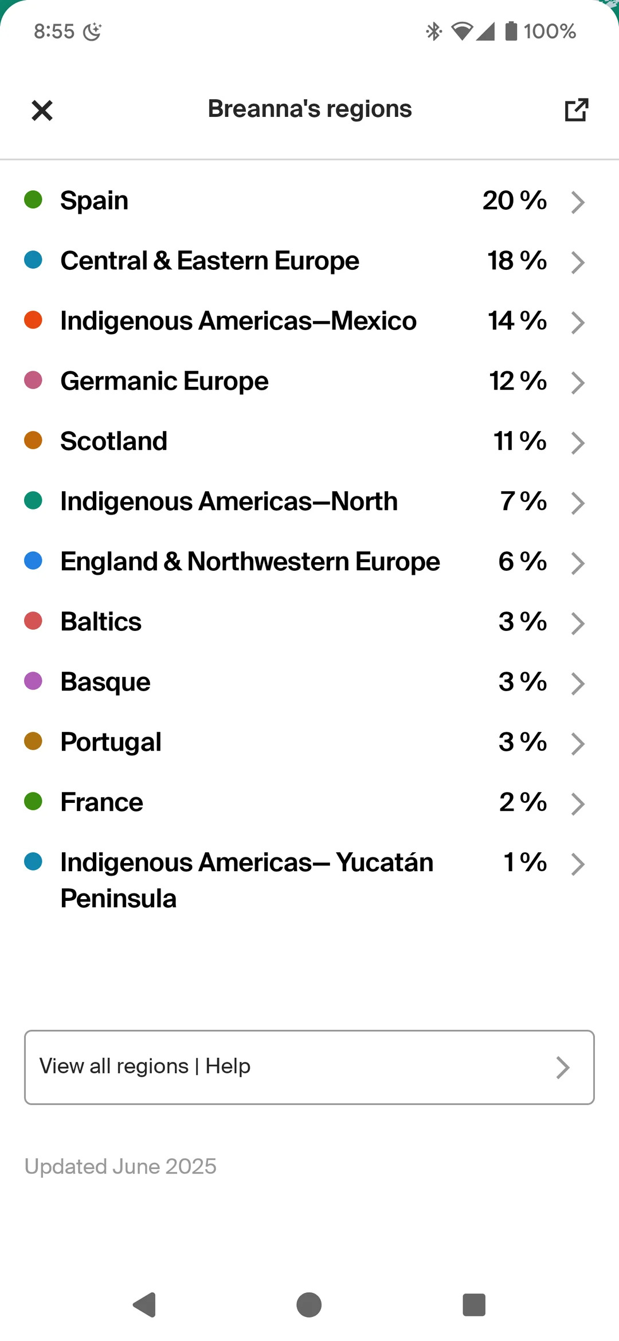
Task: Open the Spain region details chevron
Action: click(578, 202)
